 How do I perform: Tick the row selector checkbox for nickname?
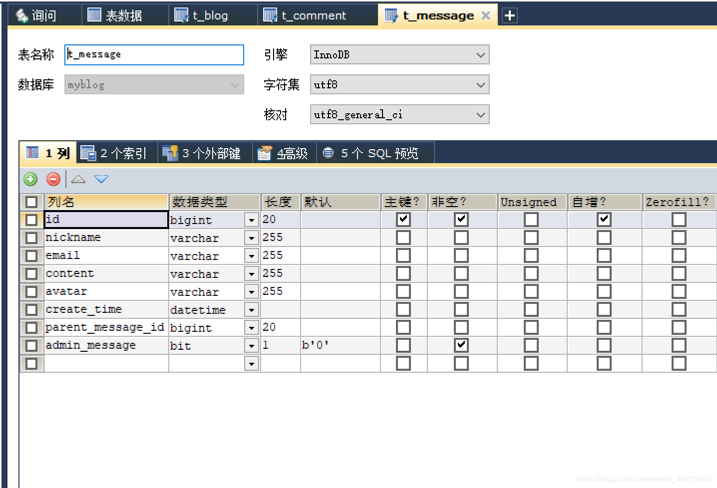(31, 238)
